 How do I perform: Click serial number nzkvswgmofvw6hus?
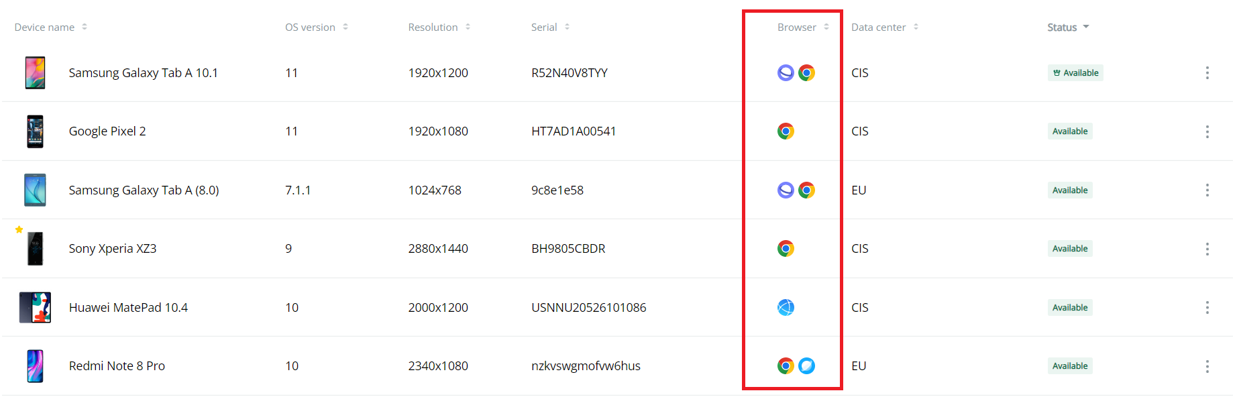click(586, 366)
